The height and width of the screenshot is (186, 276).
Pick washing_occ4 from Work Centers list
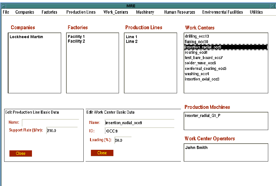(197, 74)
